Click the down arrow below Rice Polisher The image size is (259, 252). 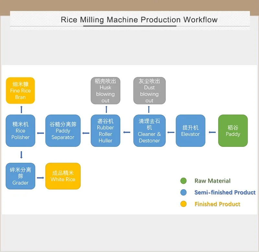pyautogui.click(x=21, y=155)
